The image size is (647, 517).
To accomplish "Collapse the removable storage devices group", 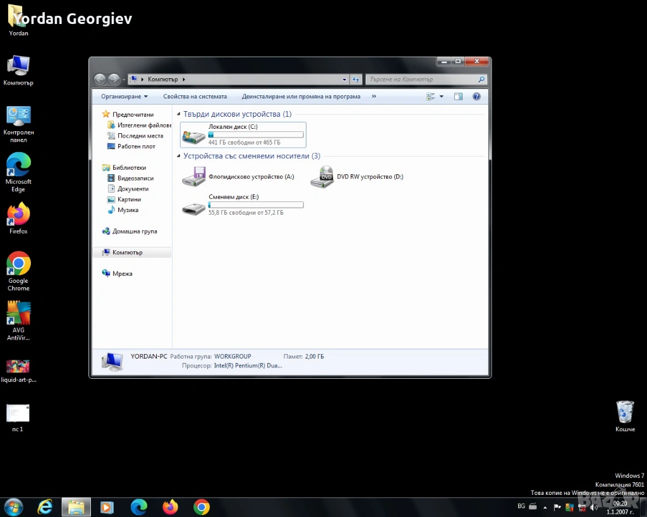I will 179,156.
